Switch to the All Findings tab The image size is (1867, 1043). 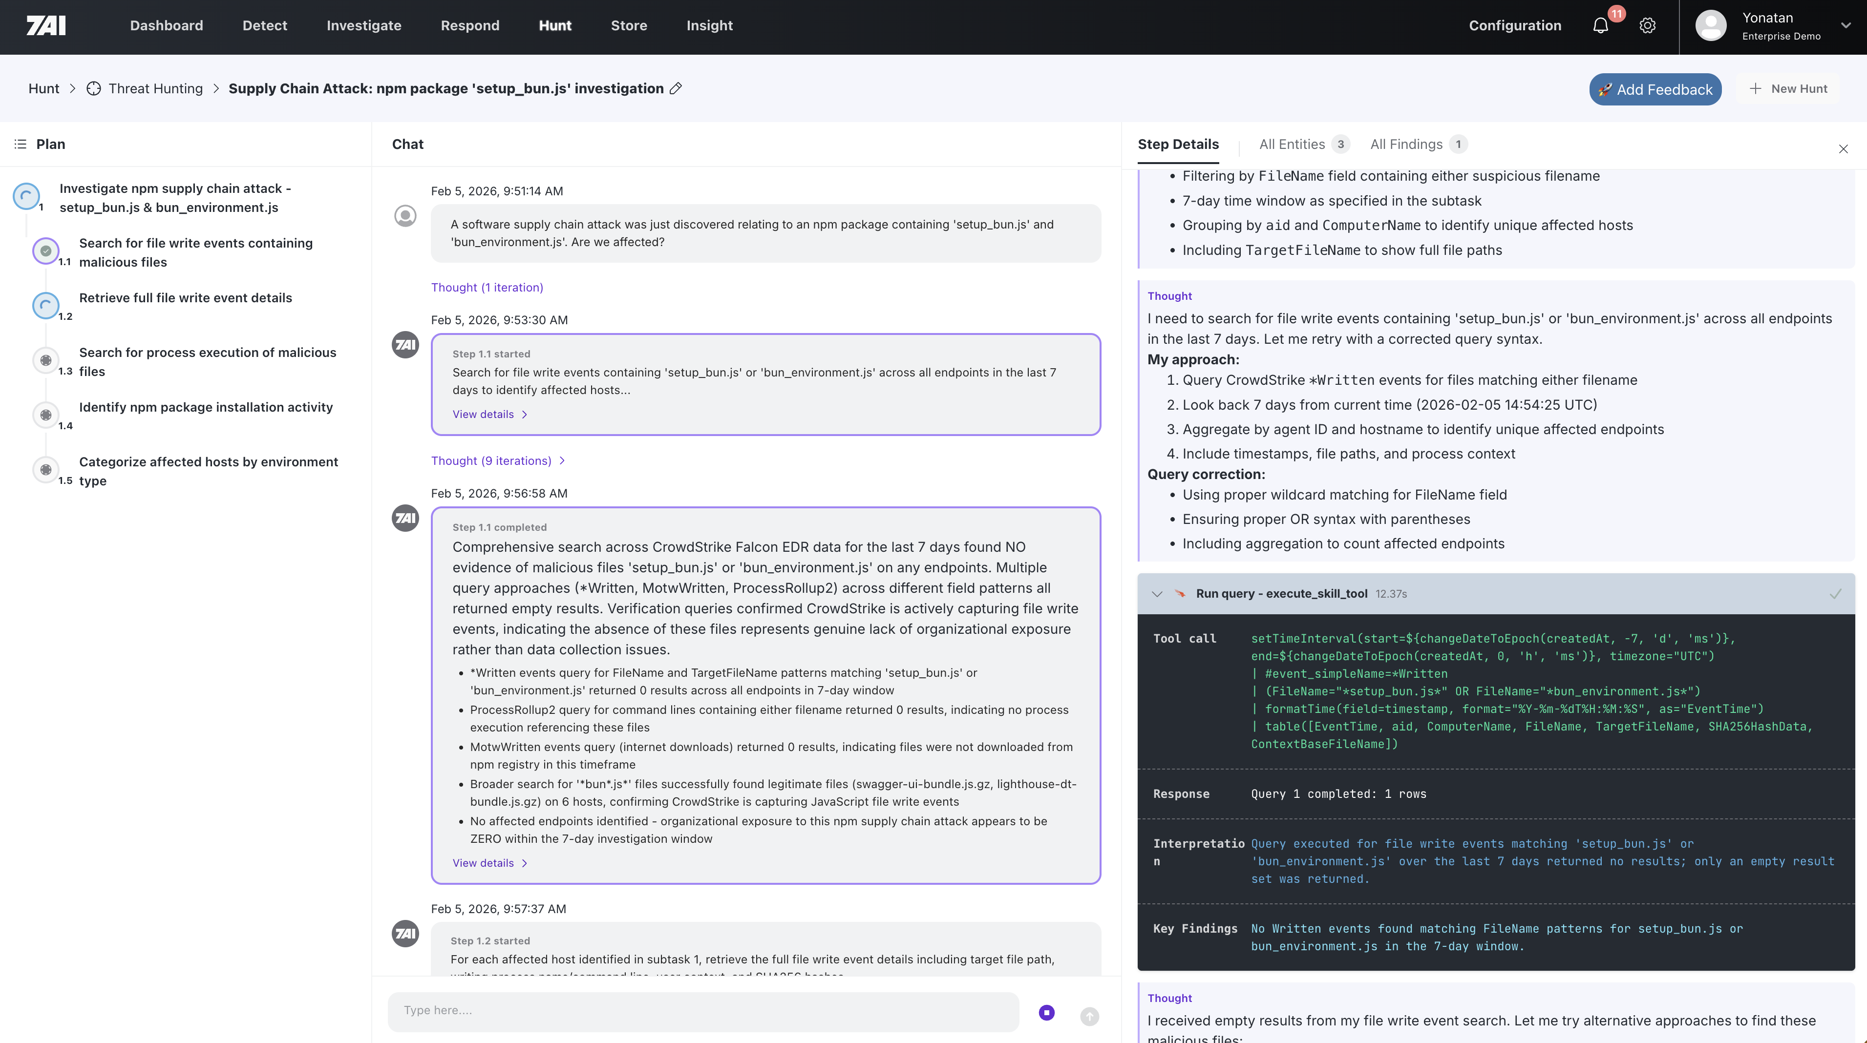[1419, 144]
